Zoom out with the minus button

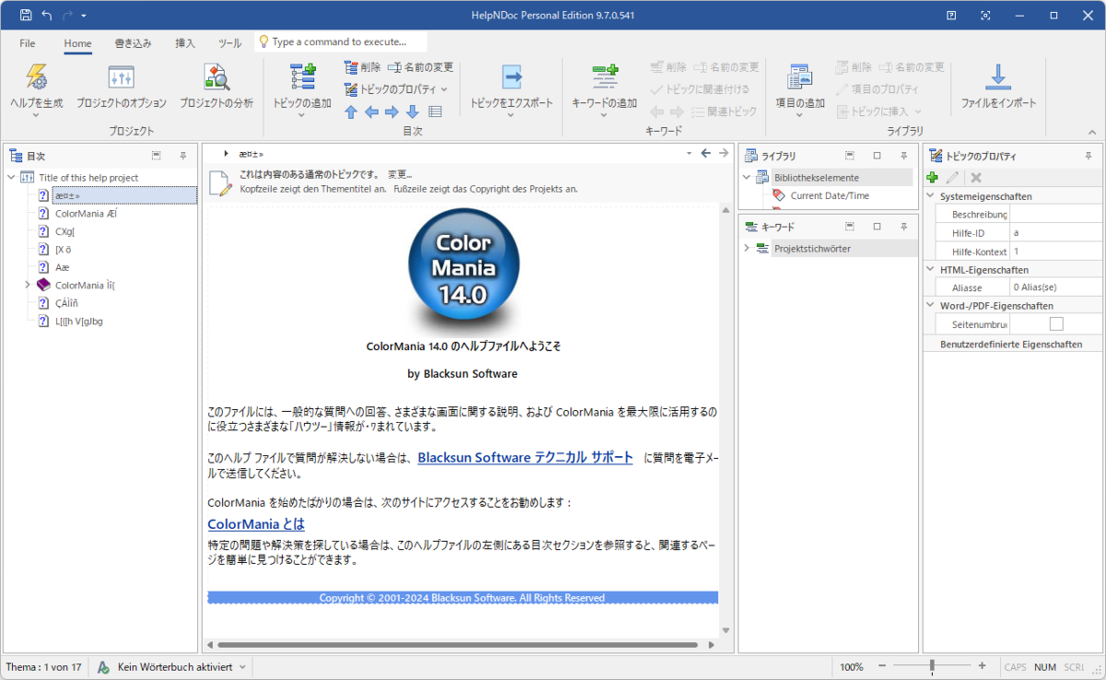[x=882, y=666]
